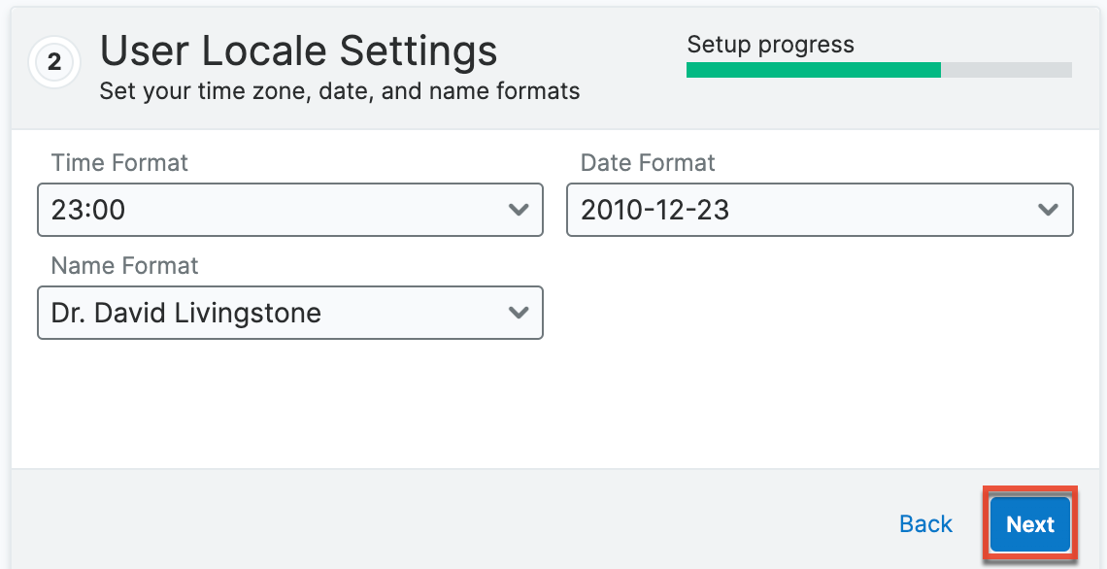Click the Name Format chevron icon

519,313
